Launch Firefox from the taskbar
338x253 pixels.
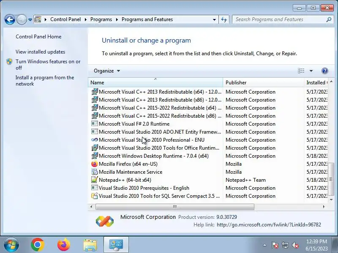point(64,245)
